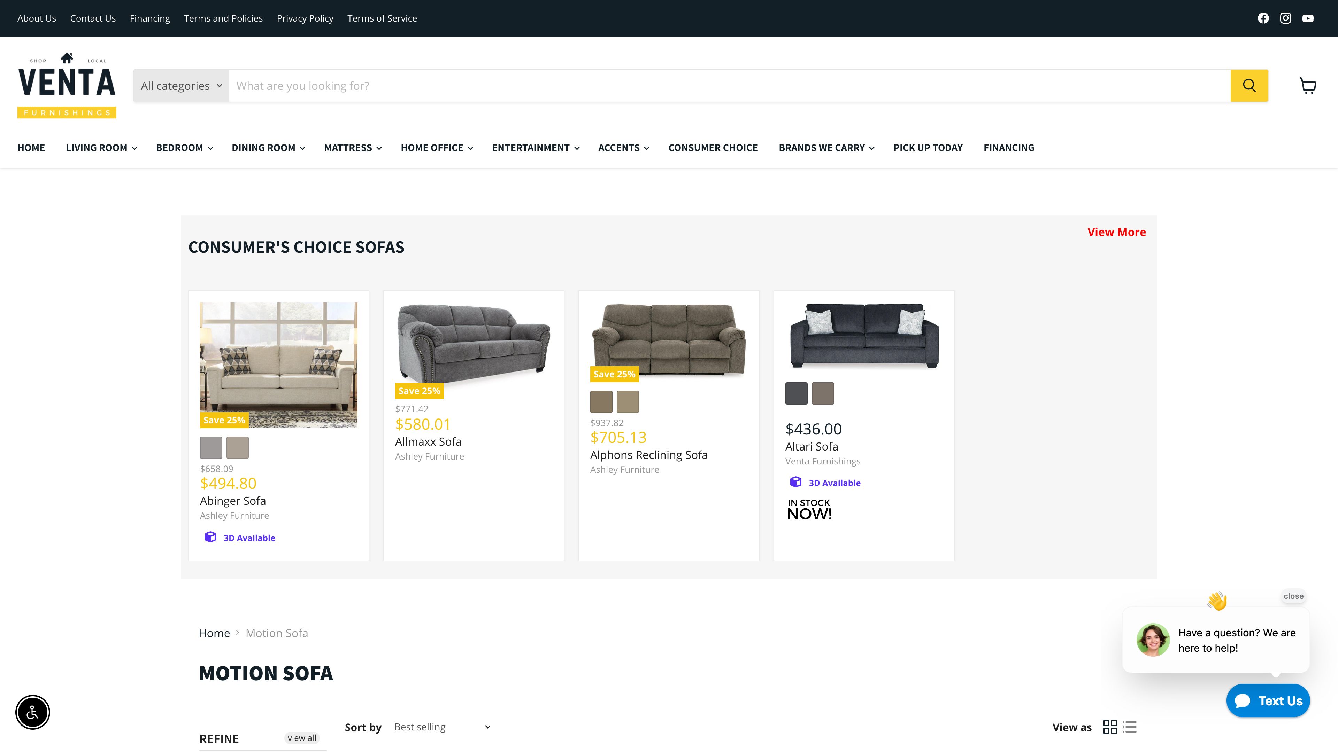Close the chat helper popup
This screenshot has height=752, width=1338.
tap(1293, 596)
